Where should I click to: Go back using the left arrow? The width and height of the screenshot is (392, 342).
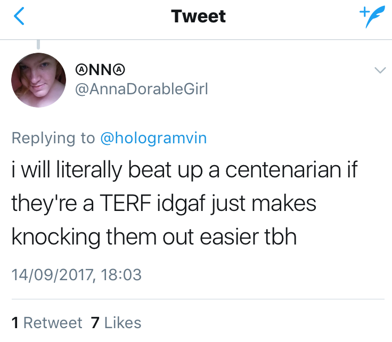pyautogui.click(x=19, y=17)
